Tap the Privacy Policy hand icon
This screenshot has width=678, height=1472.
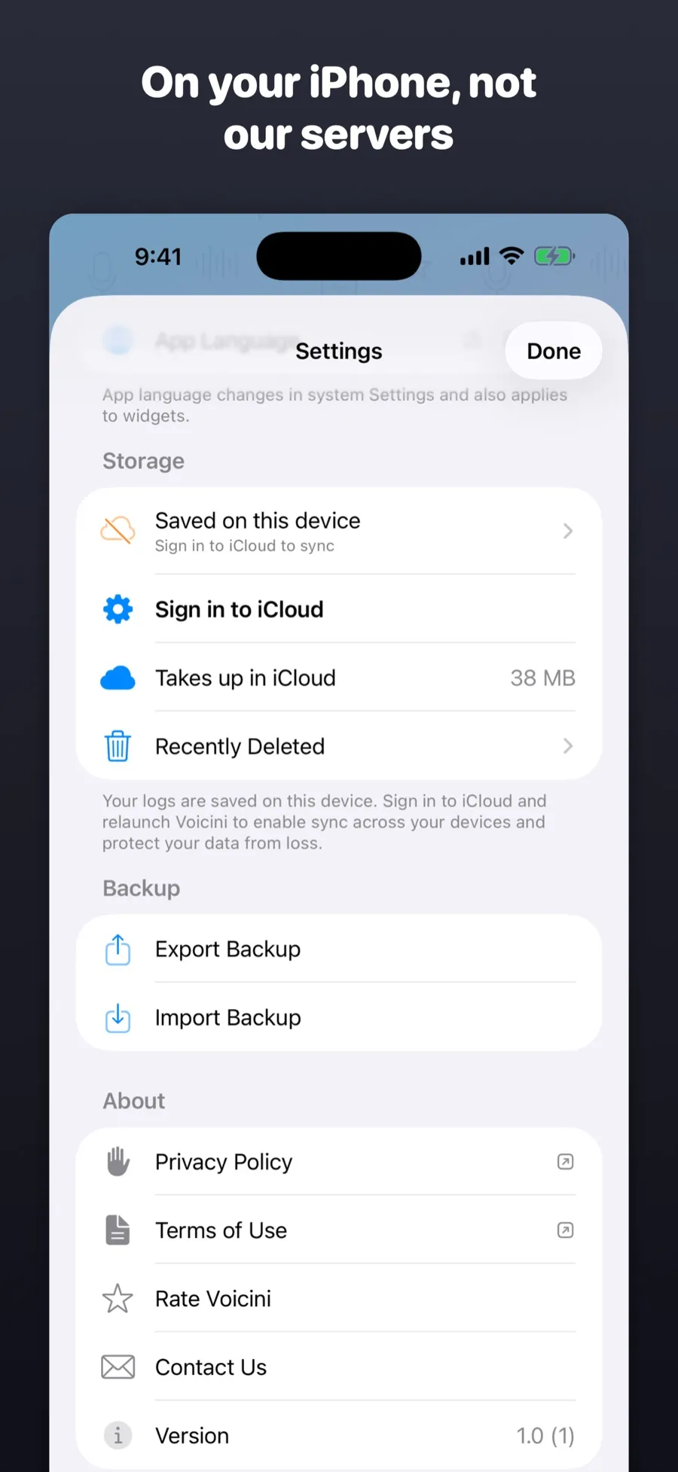[118, 1162]
